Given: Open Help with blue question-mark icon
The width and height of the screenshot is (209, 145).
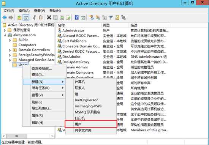Looking at the screenshot, I should [x=77, y=17].
